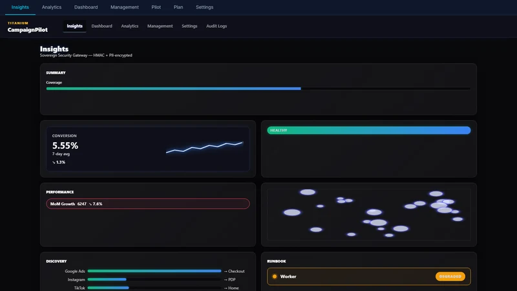The height and width of the screenshot is (291, 517).
Task: Click the orange Worker status dot
Action: coord(274,277)
